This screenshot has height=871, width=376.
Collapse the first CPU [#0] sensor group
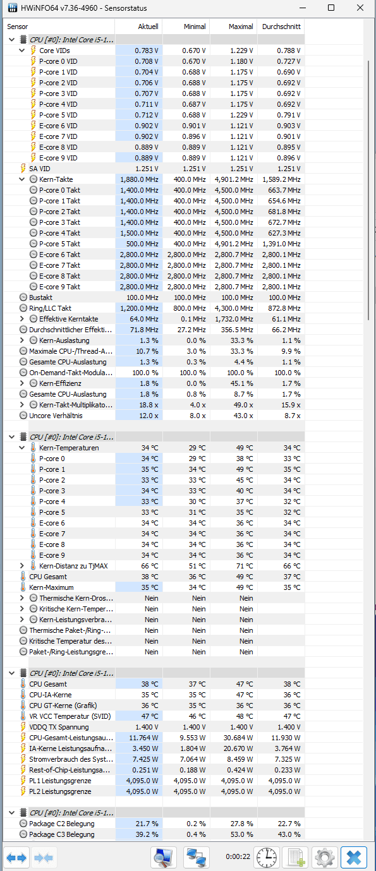click(x=12, y=39)
